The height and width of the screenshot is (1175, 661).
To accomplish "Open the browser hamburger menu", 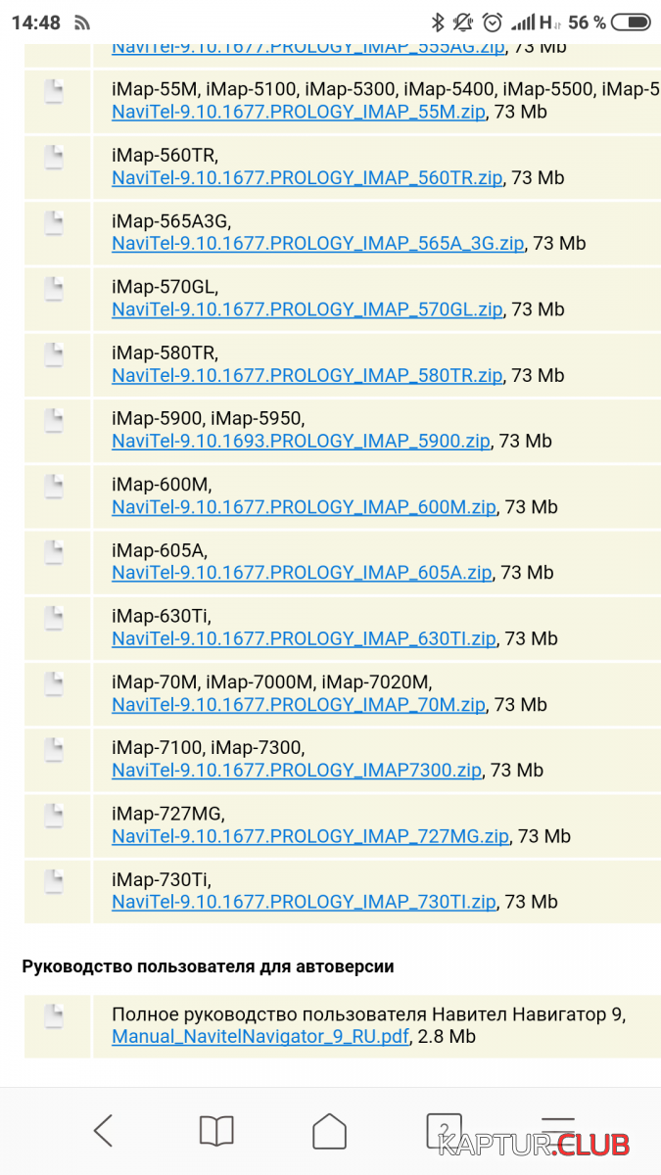I will coord(556,1129).
